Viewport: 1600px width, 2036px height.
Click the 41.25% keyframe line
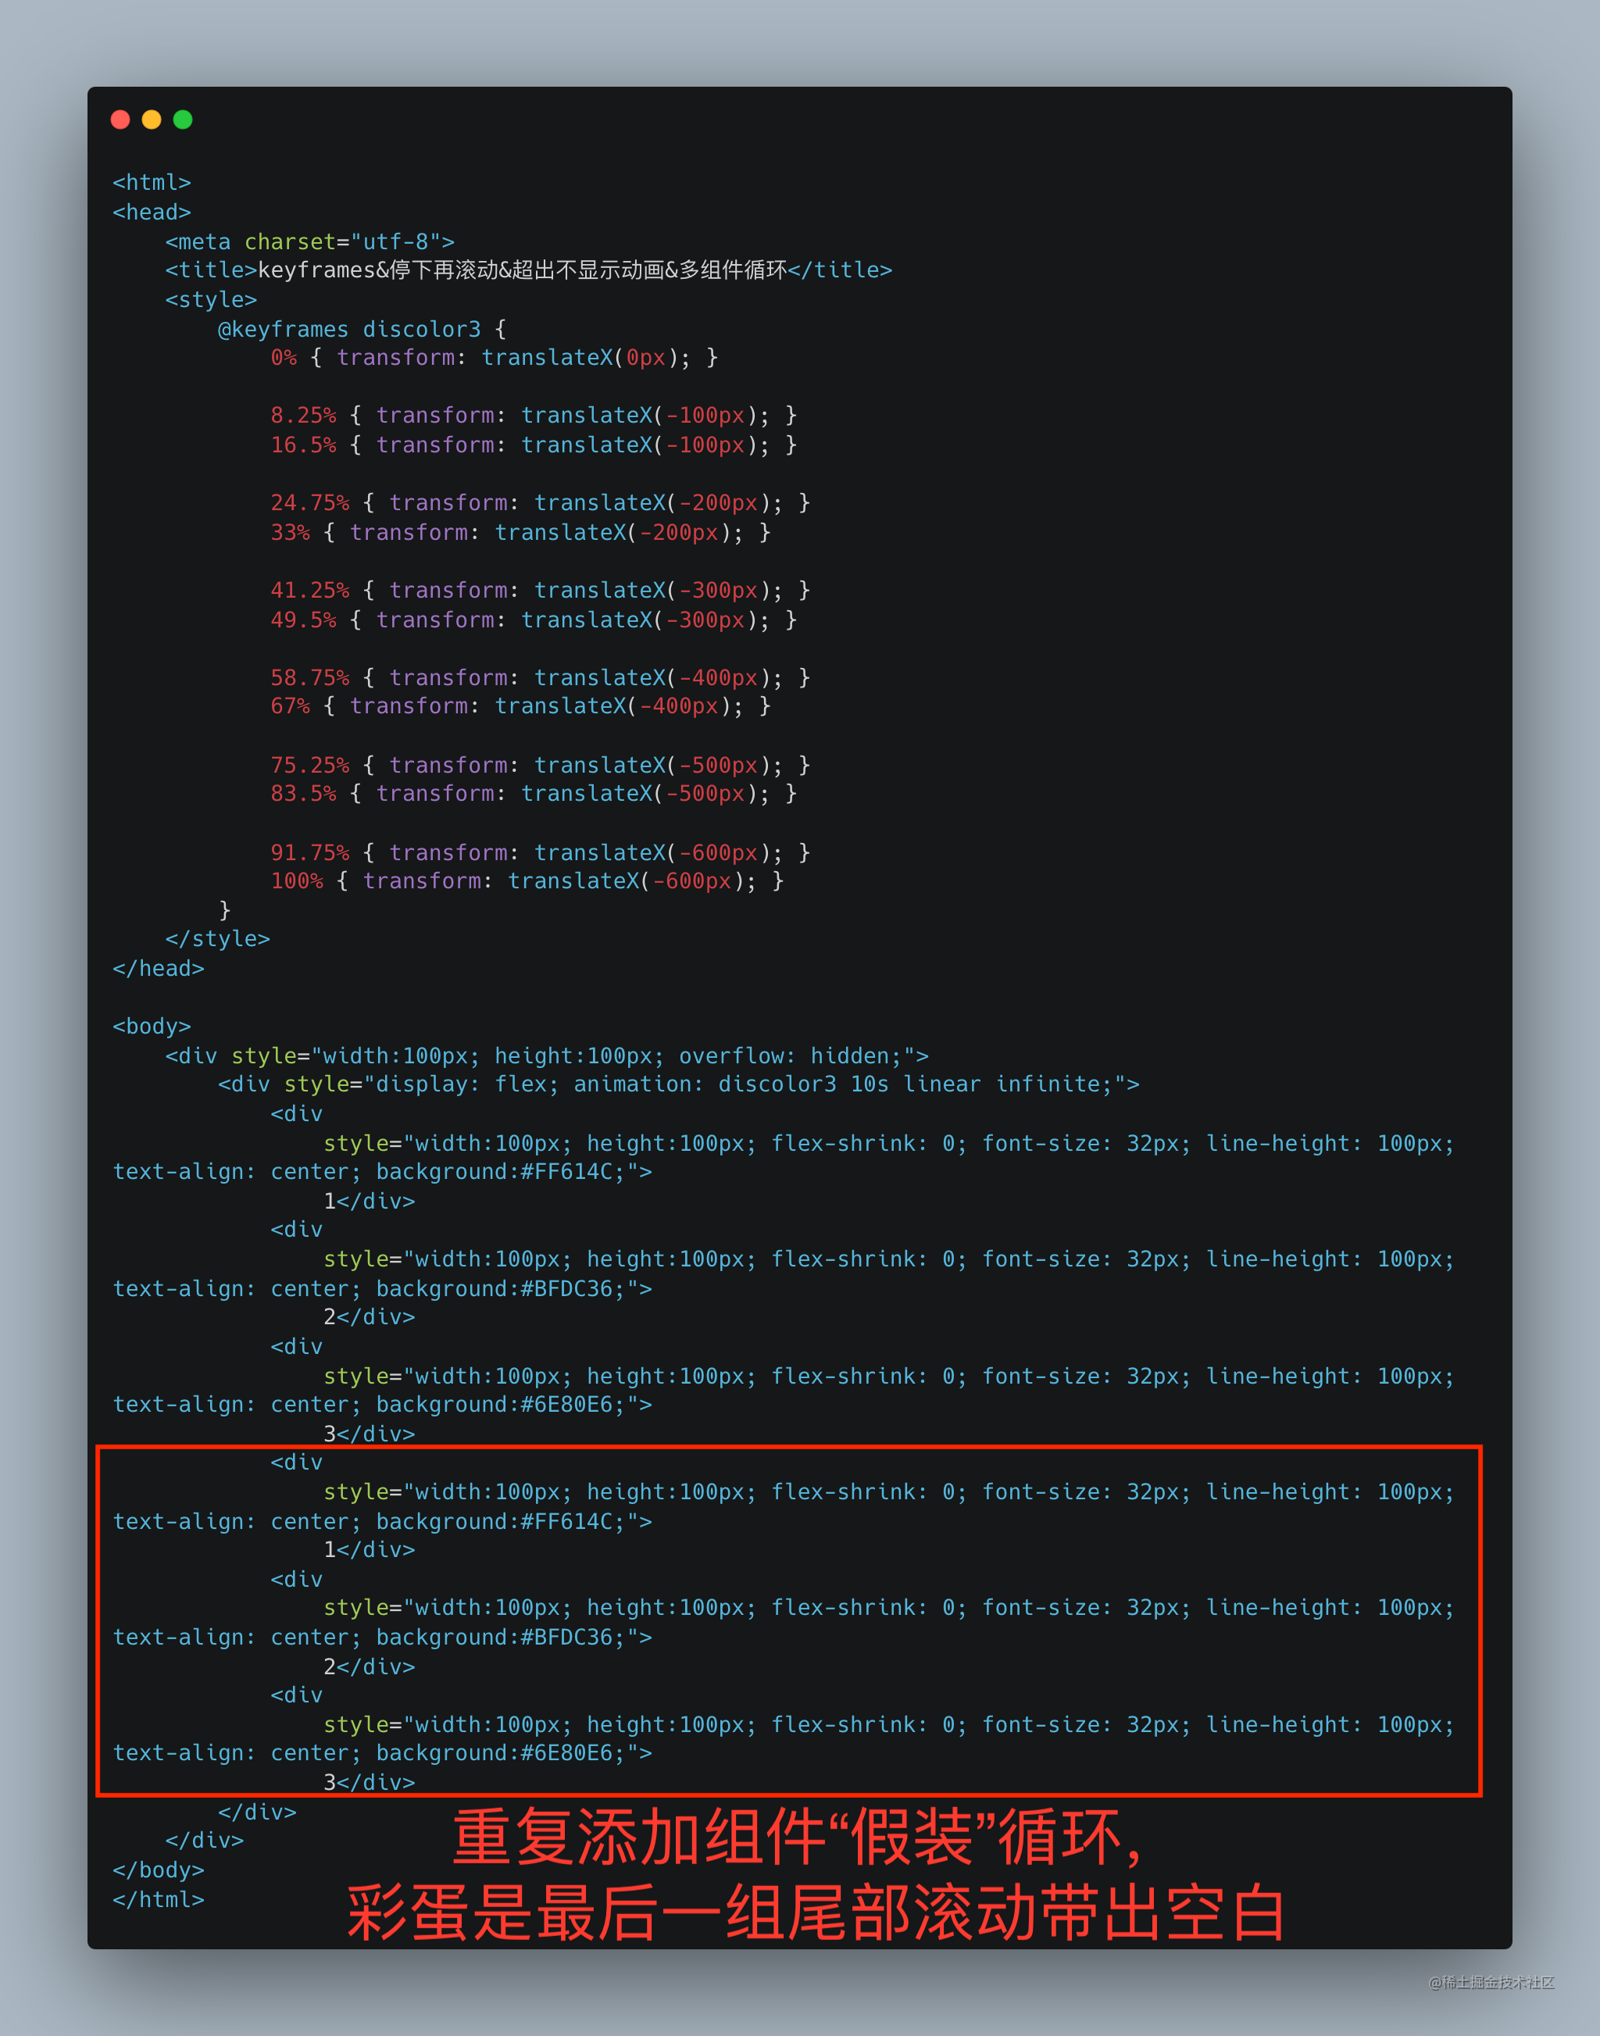click(541, 591)
